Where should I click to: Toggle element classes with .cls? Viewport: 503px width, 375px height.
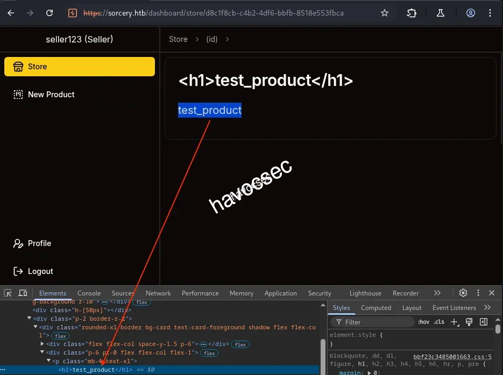(439, 321)
